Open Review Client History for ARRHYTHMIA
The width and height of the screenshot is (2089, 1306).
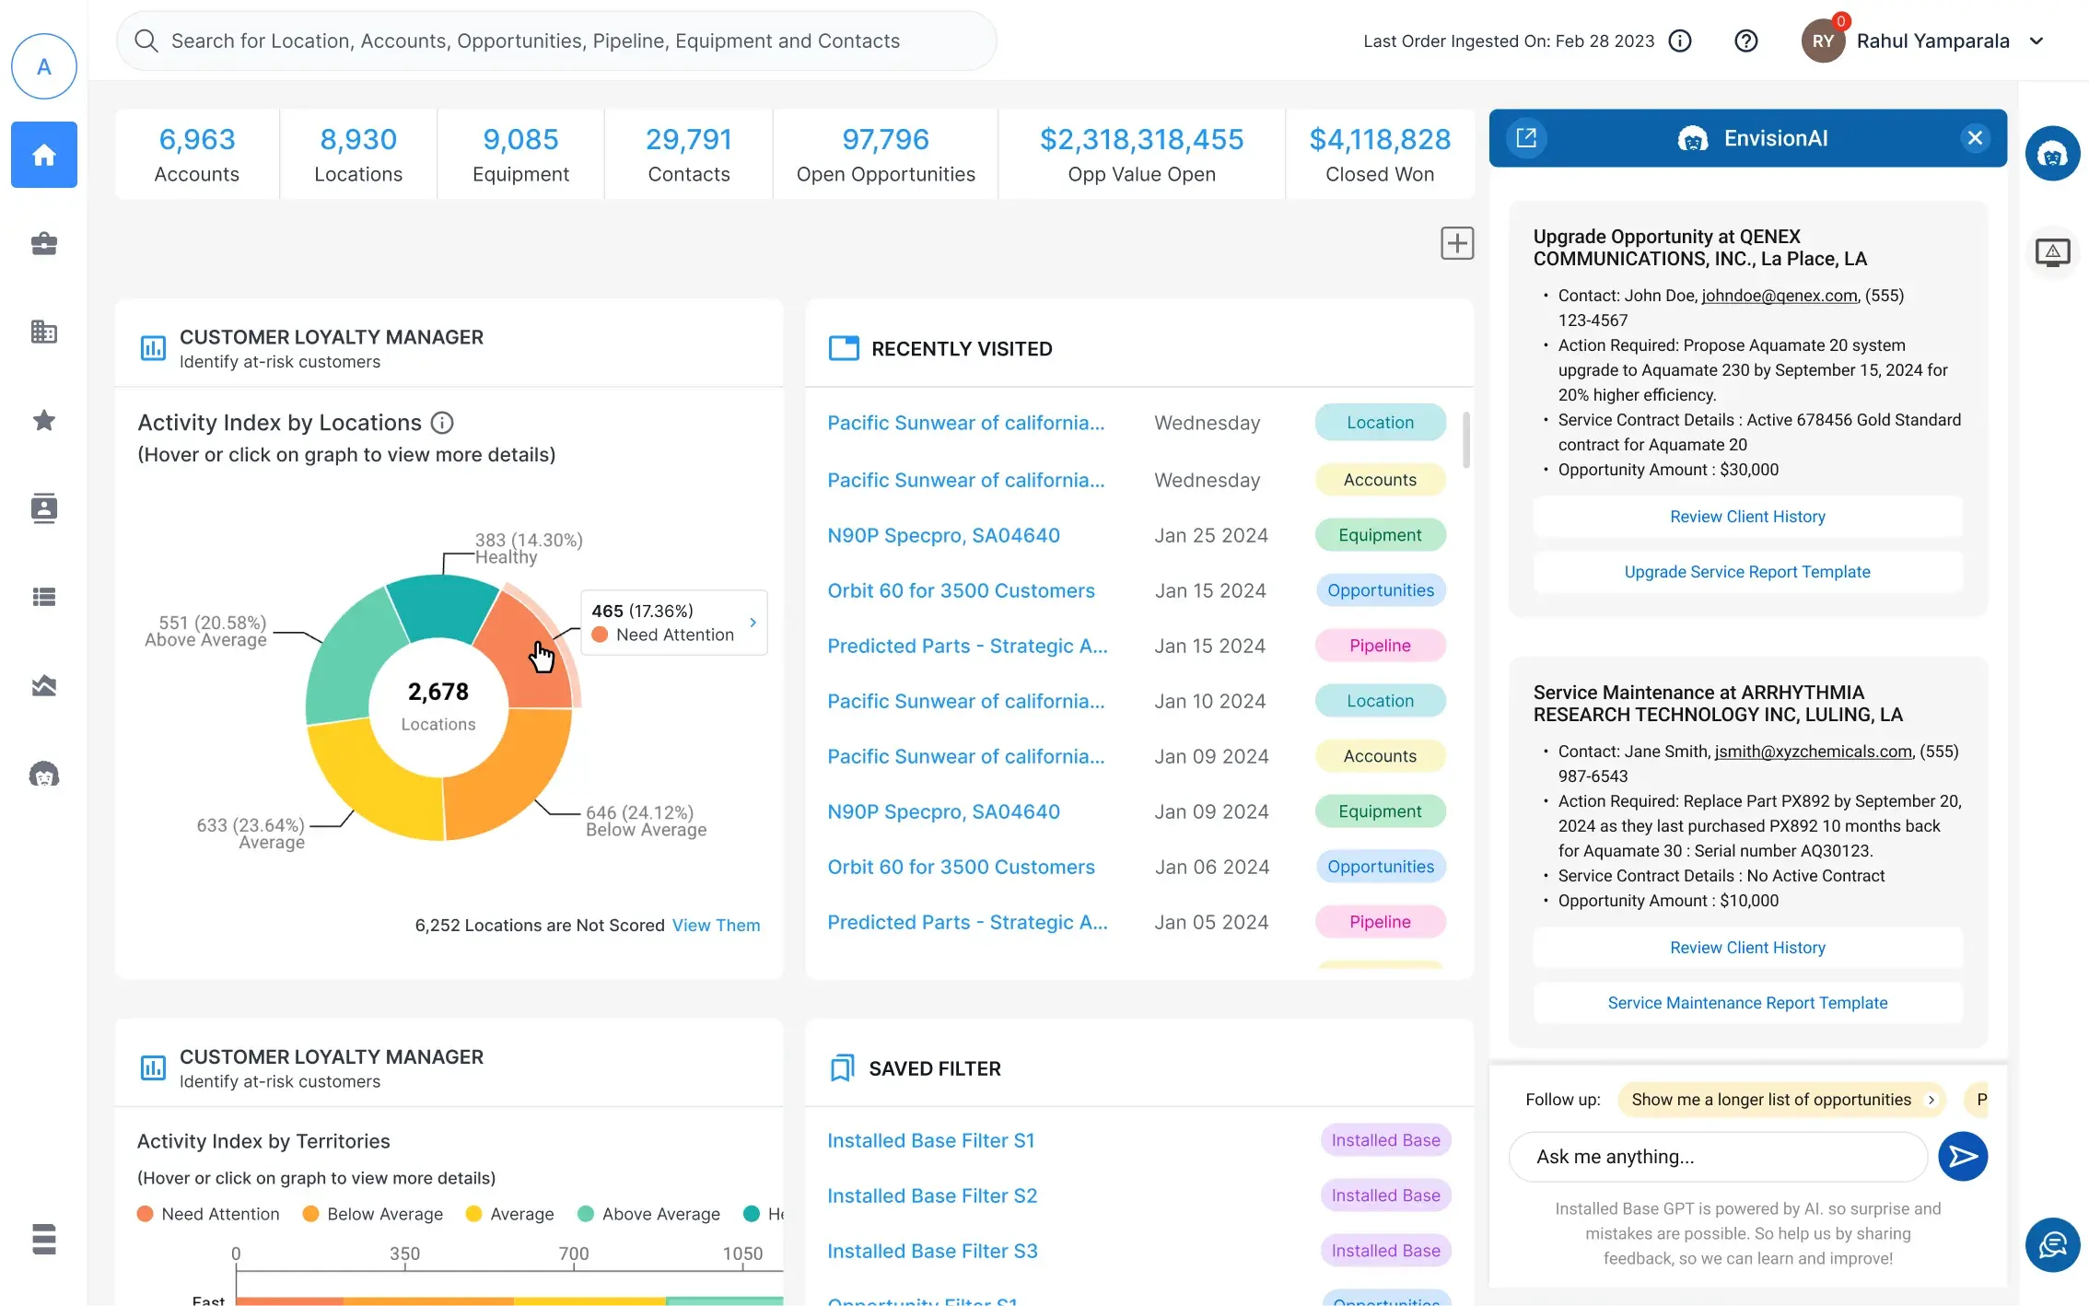pyautogui.click(x=1747, y=948)
